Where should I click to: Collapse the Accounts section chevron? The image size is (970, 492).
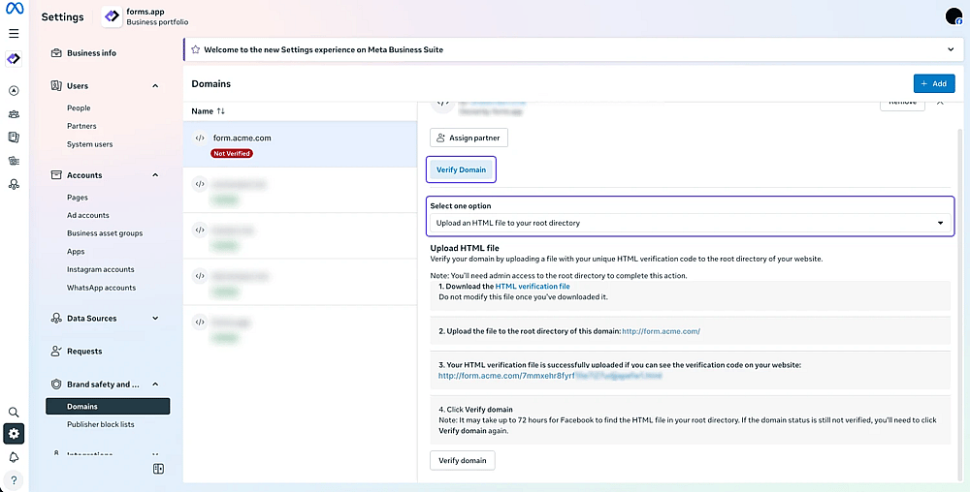click(x=155, y=175)
